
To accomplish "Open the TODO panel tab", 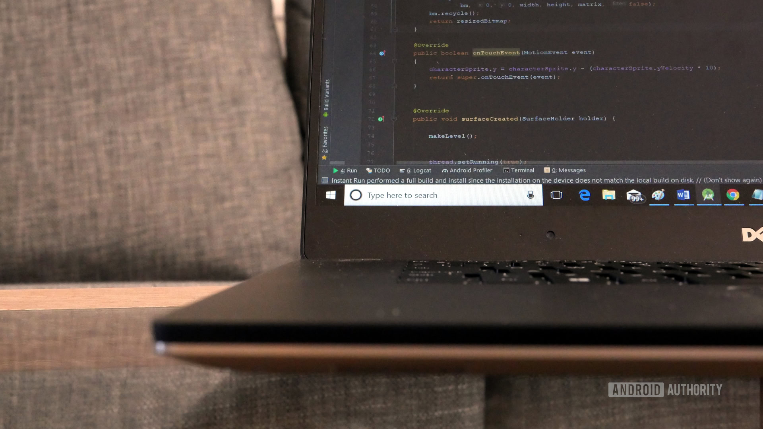I will (378, 170).
